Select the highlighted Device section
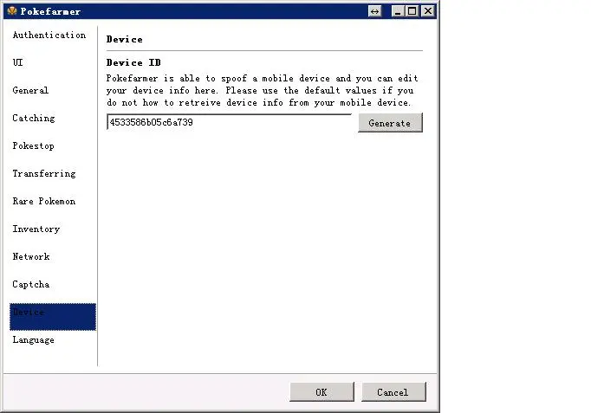Image resolution: width=591 pixels, height=413 pixels. tap(53, 317)
